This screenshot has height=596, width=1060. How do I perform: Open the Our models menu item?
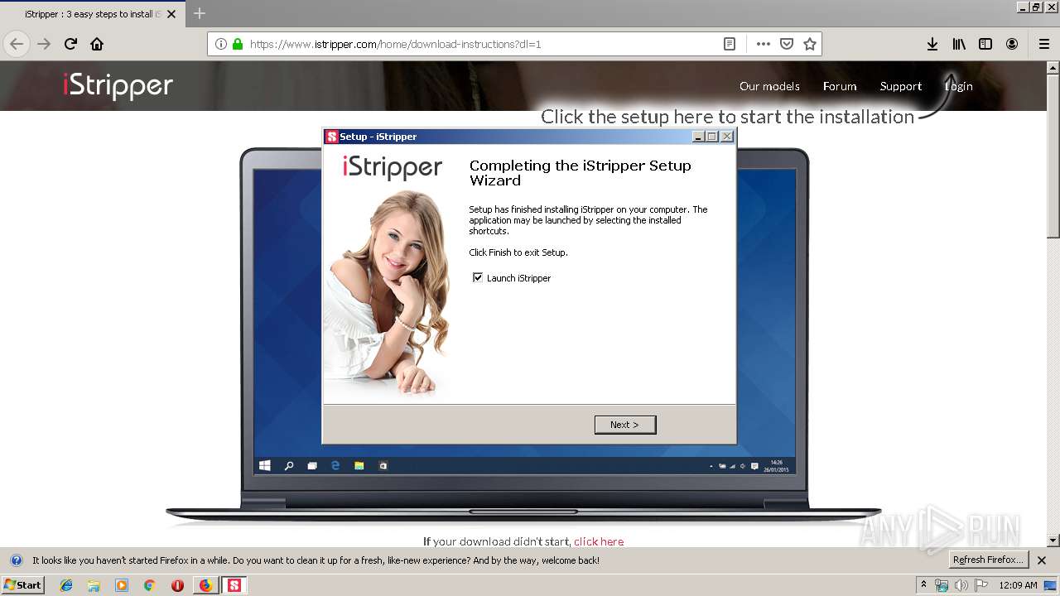(769, 86)
